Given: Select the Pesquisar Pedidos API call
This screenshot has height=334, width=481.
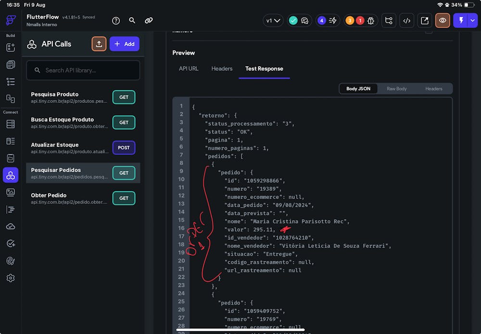Looking at the screenshot, I should [83, 173].
